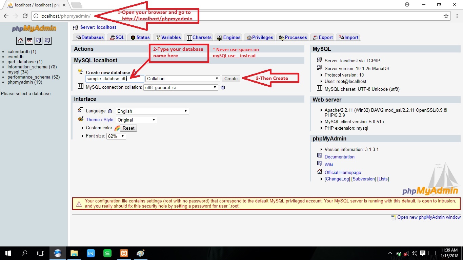Open the XAMPP control panel taskbar icon
Viewport: 463px width, 260px height.
[124, 253]
